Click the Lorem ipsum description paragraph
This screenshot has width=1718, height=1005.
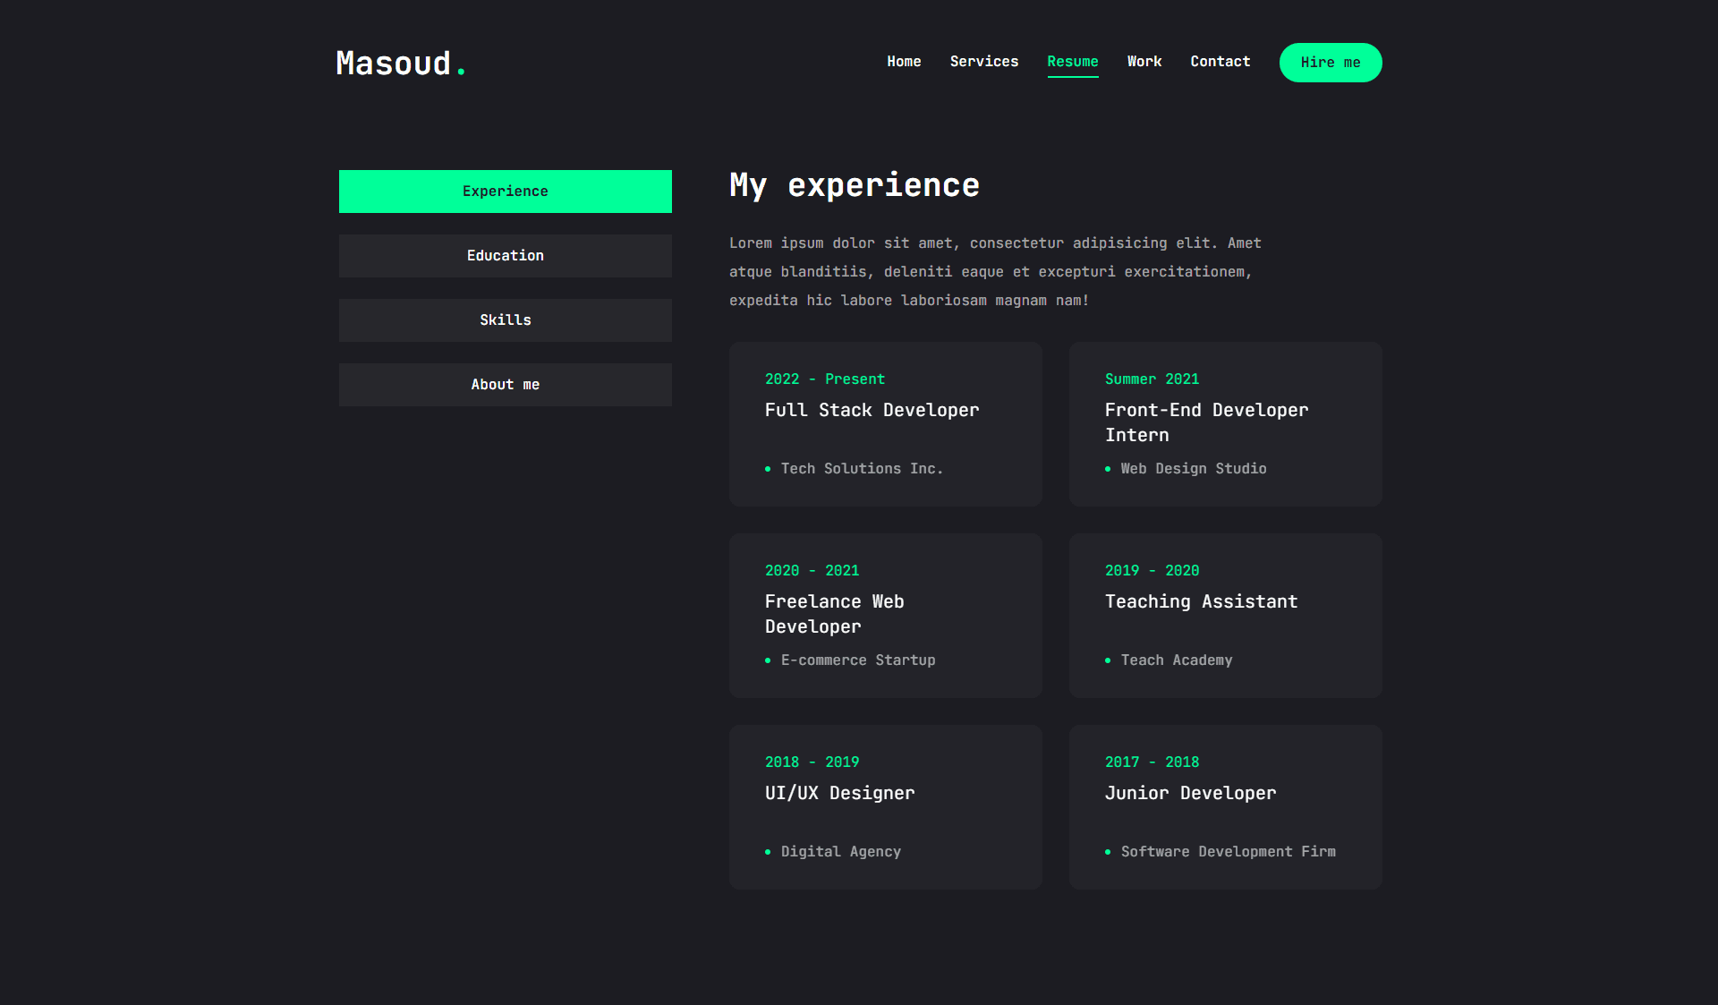(995, 272)
